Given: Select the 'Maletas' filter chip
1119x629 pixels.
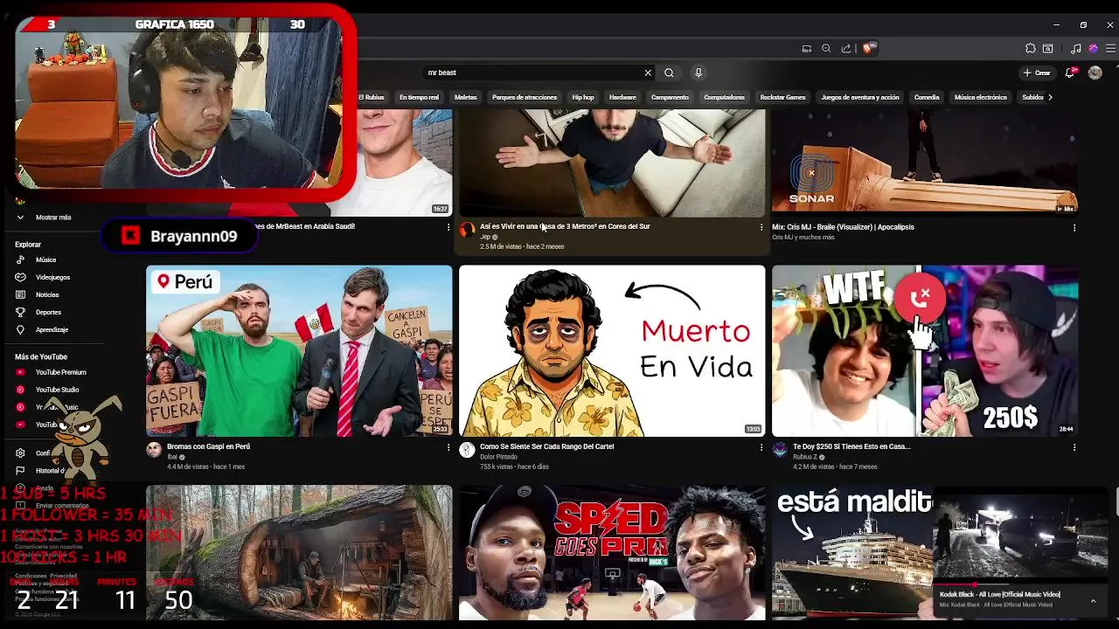Looking at the screenshot, I should pyautogui.click(x=466, y=97).
